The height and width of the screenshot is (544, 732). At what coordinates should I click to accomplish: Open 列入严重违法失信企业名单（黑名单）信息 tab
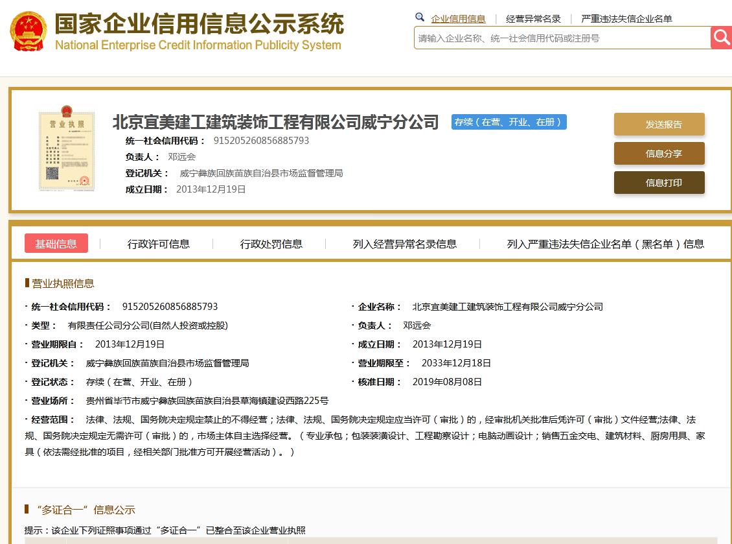pos(606,244)
